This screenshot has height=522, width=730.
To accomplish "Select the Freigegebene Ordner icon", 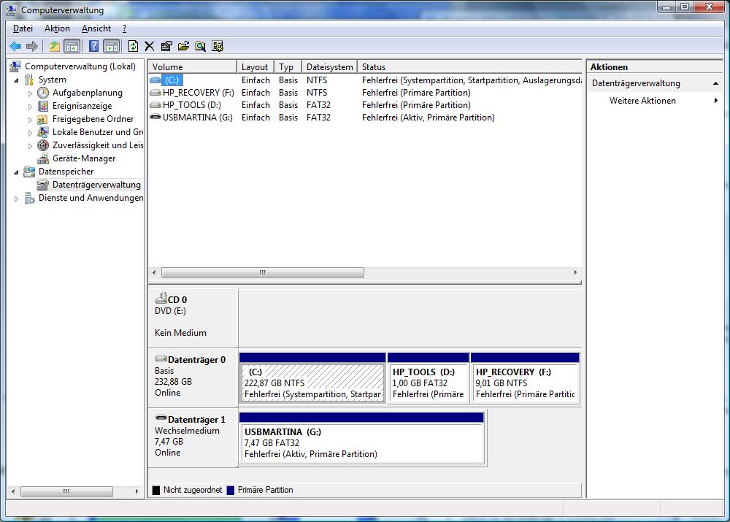I will [x=43, y=119].
